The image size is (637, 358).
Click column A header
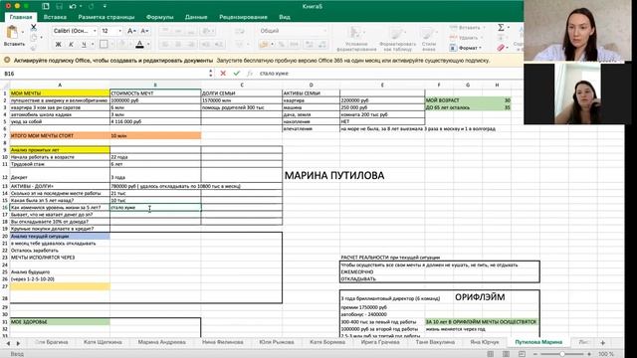coord(60,85)
